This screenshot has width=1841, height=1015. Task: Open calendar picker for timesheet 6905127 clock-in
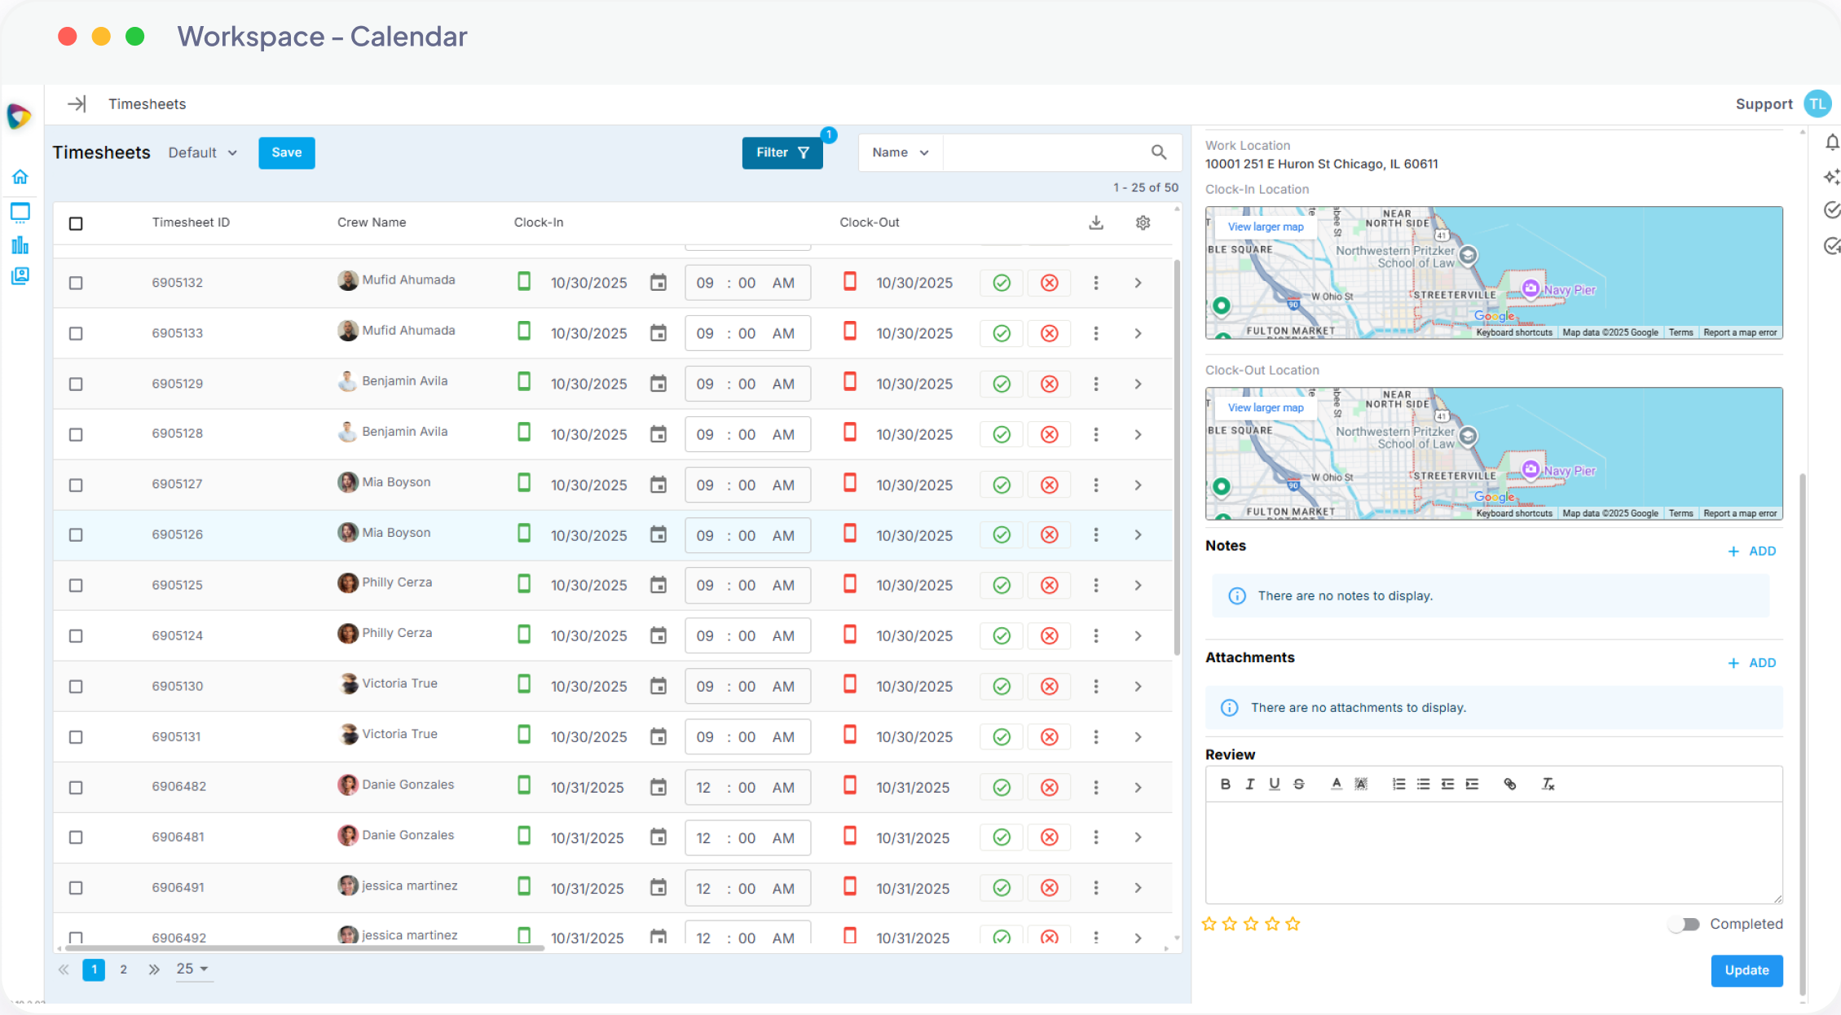pos(658,485)
